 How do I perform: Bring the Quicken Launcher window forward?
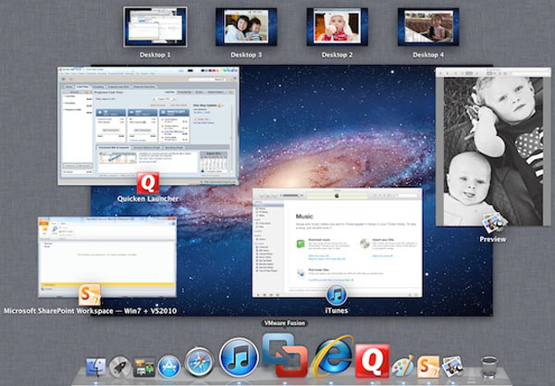[148, 125]
